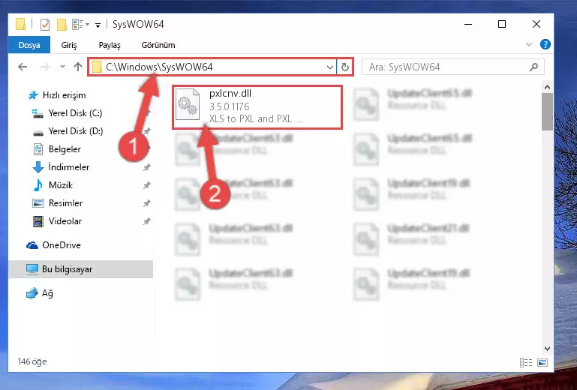
Task: Select the pxlcnv.dll file icon
Action: point(188,105)
